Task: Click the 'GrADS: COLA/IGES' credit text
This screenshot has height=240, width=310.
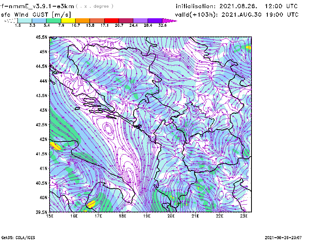Action: coord(18,238)
